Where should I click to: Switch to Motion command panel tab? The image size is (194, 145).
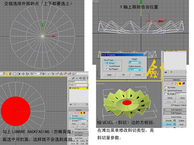coord(81,78)
